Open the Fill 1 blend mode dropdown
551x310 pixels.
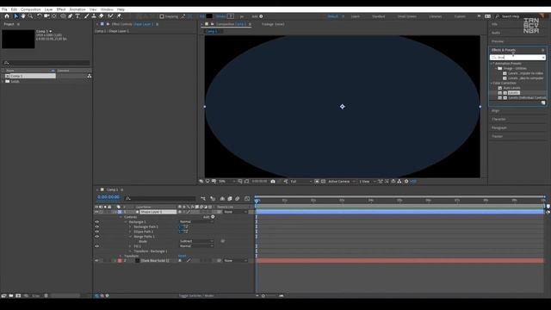coord(196,246)
